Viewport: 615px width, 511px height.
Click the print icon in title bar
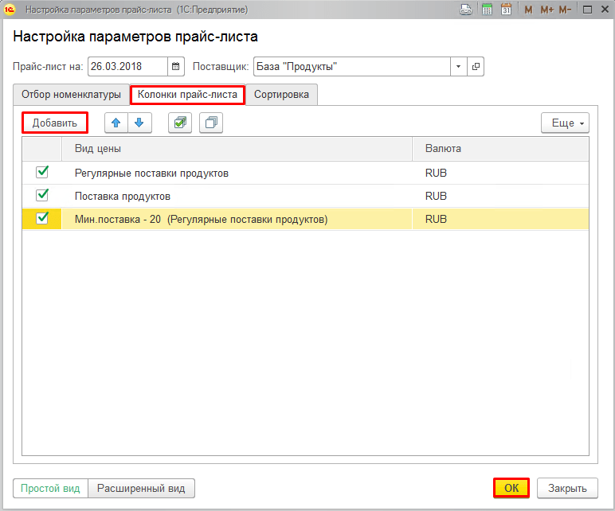pos(467,10)
